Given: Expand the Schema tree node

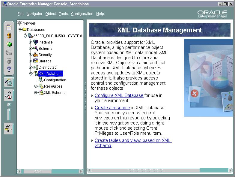Looking at the screenshot, I should pos(31,49).
